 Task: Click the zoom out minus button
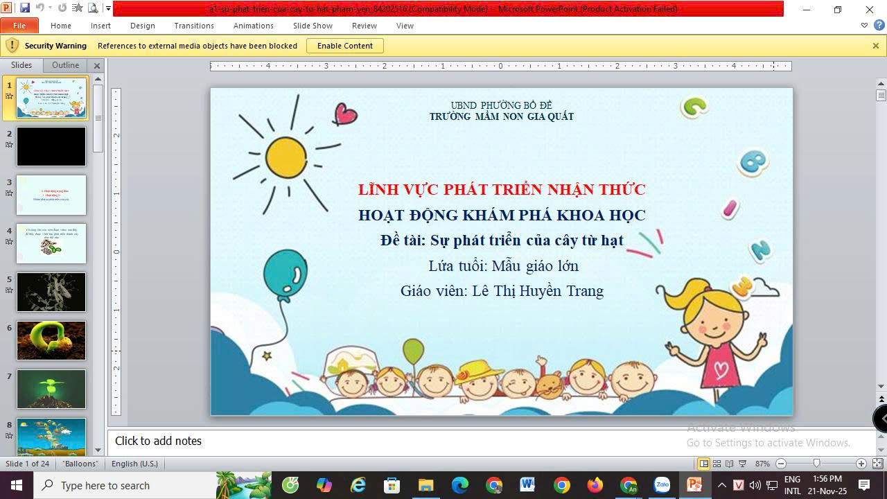(781, 464)
